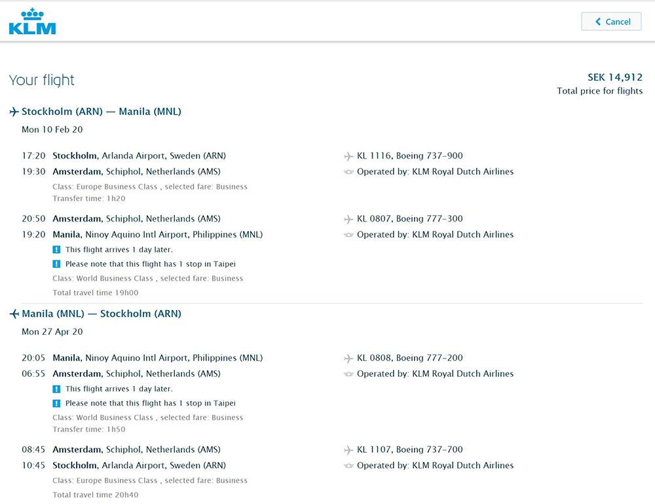Screen dimensions: 655x504
Task: Click the KLM crown logo
Action: tap(32, 21)
